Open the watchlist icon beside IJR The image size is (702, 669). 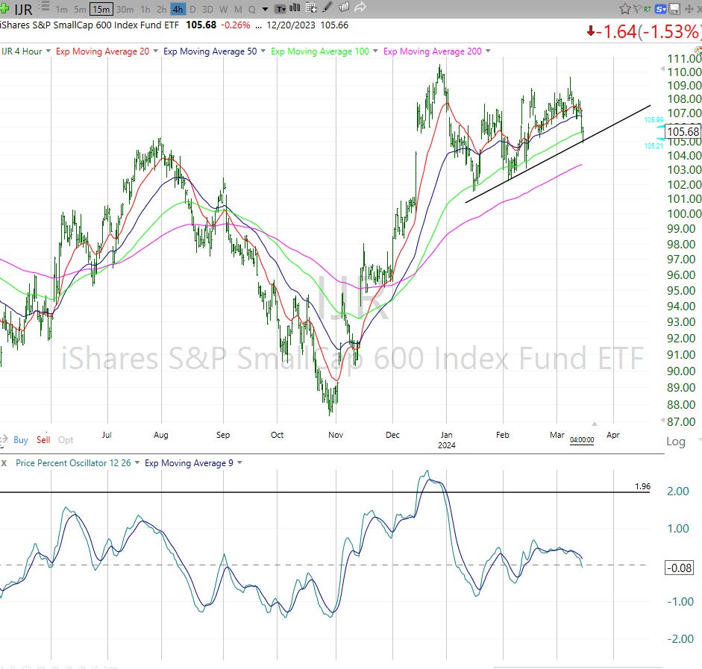coord(43,6)
